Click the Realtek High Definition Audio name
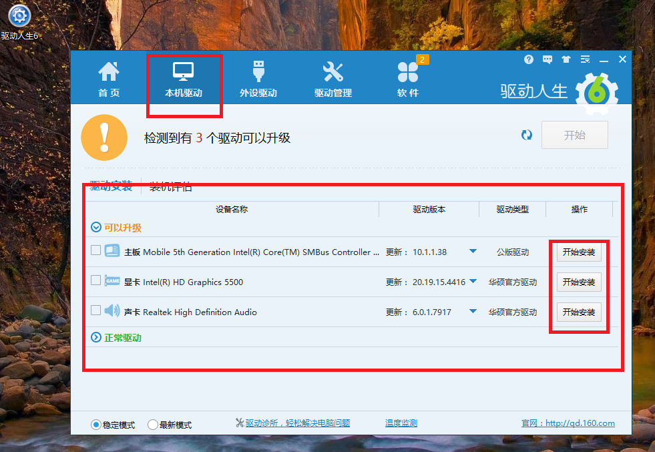Viewport: 655px width, 452px height. tap(200, 312)
